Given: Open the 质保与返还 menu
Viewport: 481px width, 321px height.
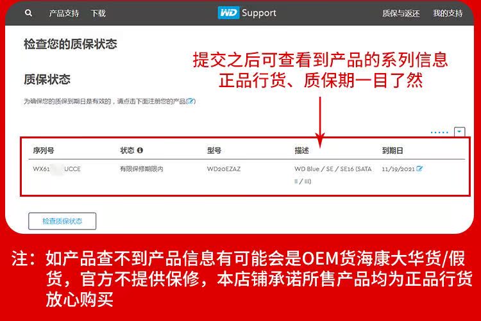Looking at the screenshot, I should (401, 13).
